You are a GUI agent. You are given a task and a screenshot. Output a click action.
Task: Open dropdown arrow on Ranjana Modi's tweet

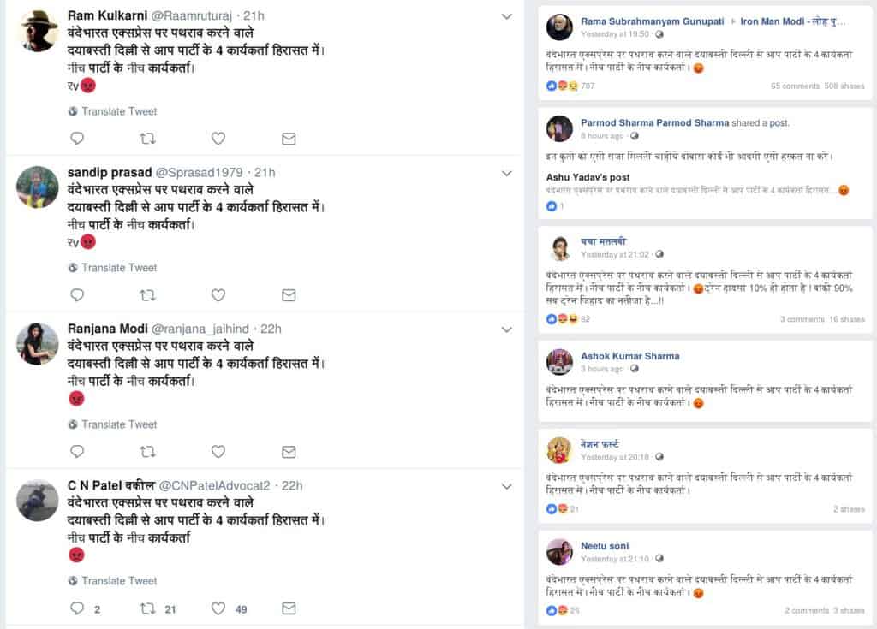[x=506, y=329]
